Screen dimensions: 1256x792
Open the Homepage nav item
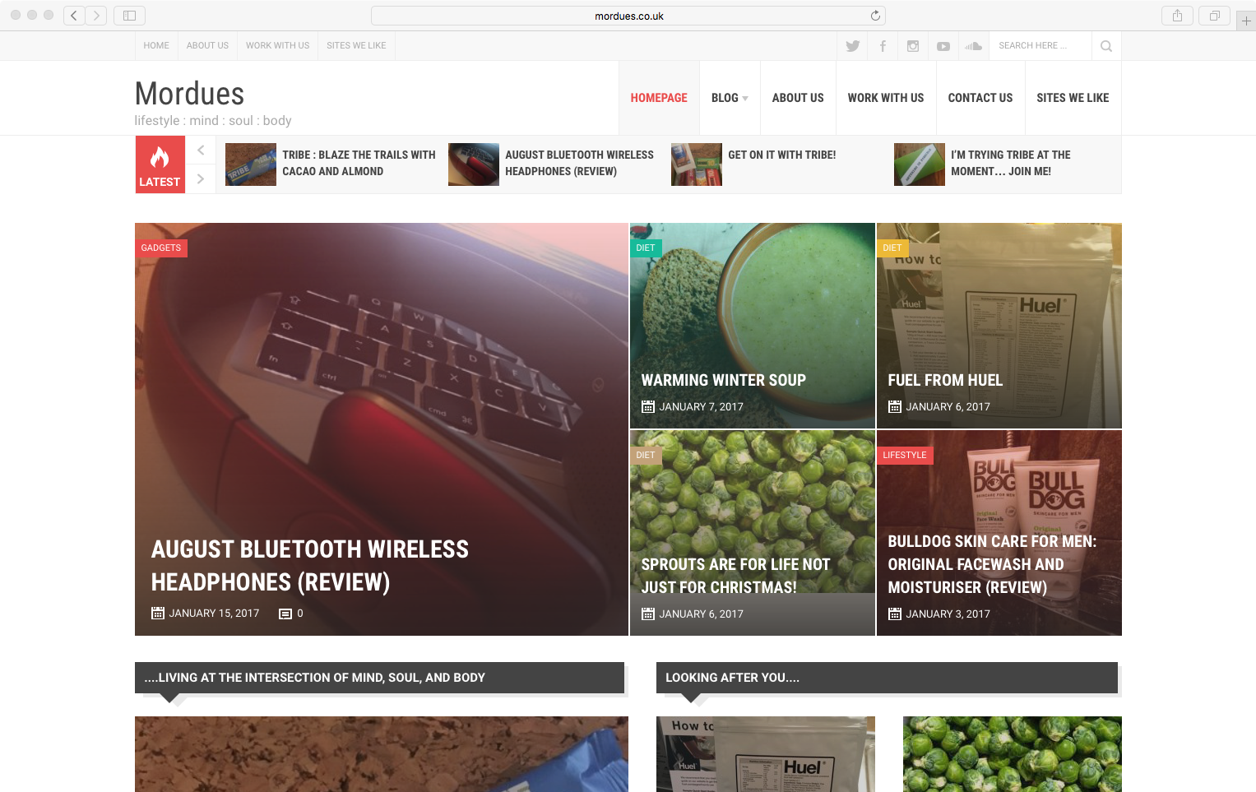(x=659, y=98)
